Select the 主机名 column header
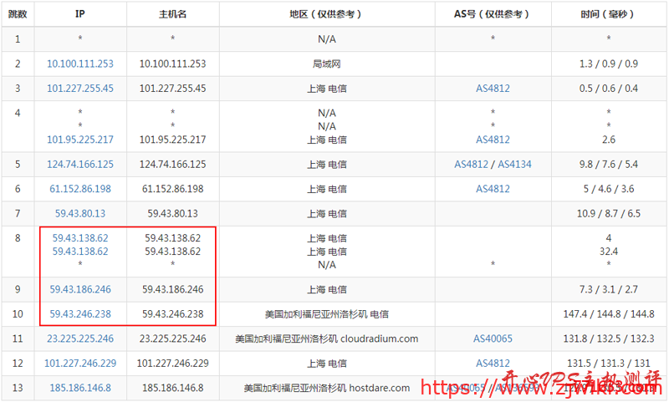Image resolution: width=669 pixels, height=402 pixels. pos(172,14)
